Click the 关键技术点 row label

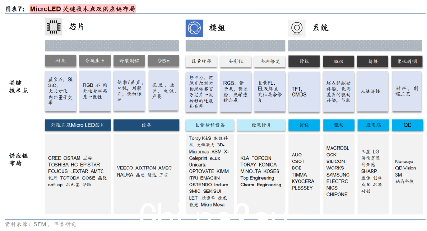[18, 87]
